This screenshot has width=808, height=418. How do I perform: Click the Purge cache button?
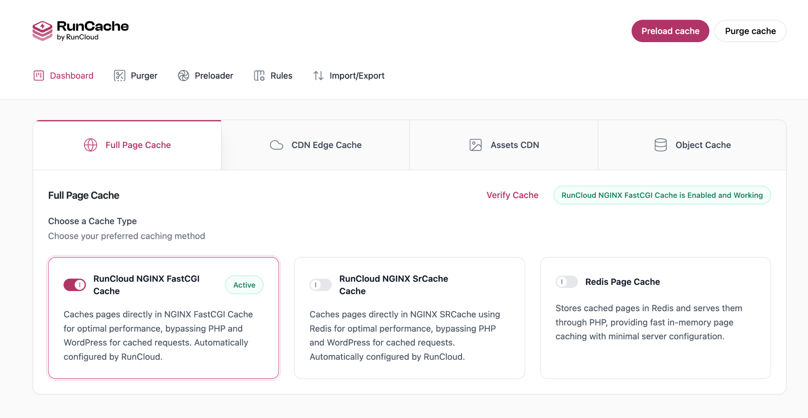pos(750,31)
